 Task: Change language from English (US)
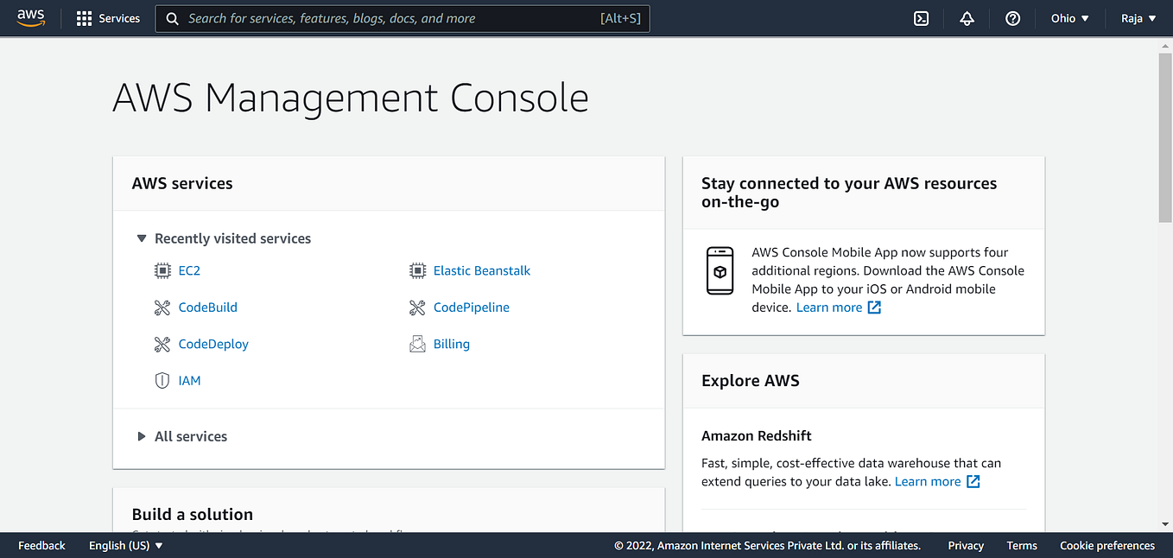pyautogui.click(x=126, y=545)
